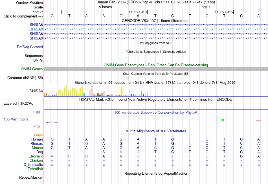Viewport: 268px width, 184px height.
Task: Select the X_tropicalis alignment row label
Action: click(33, 165)
